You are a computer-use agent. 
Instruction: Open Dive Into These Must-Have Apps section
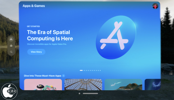[42, 76]
